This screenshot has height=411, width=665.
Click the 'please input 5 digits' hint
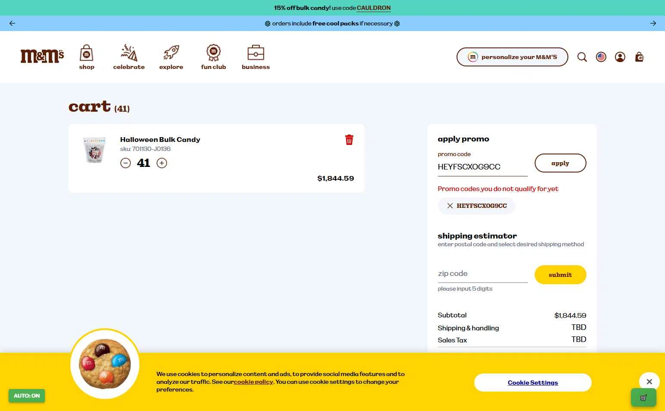[465, 289]
